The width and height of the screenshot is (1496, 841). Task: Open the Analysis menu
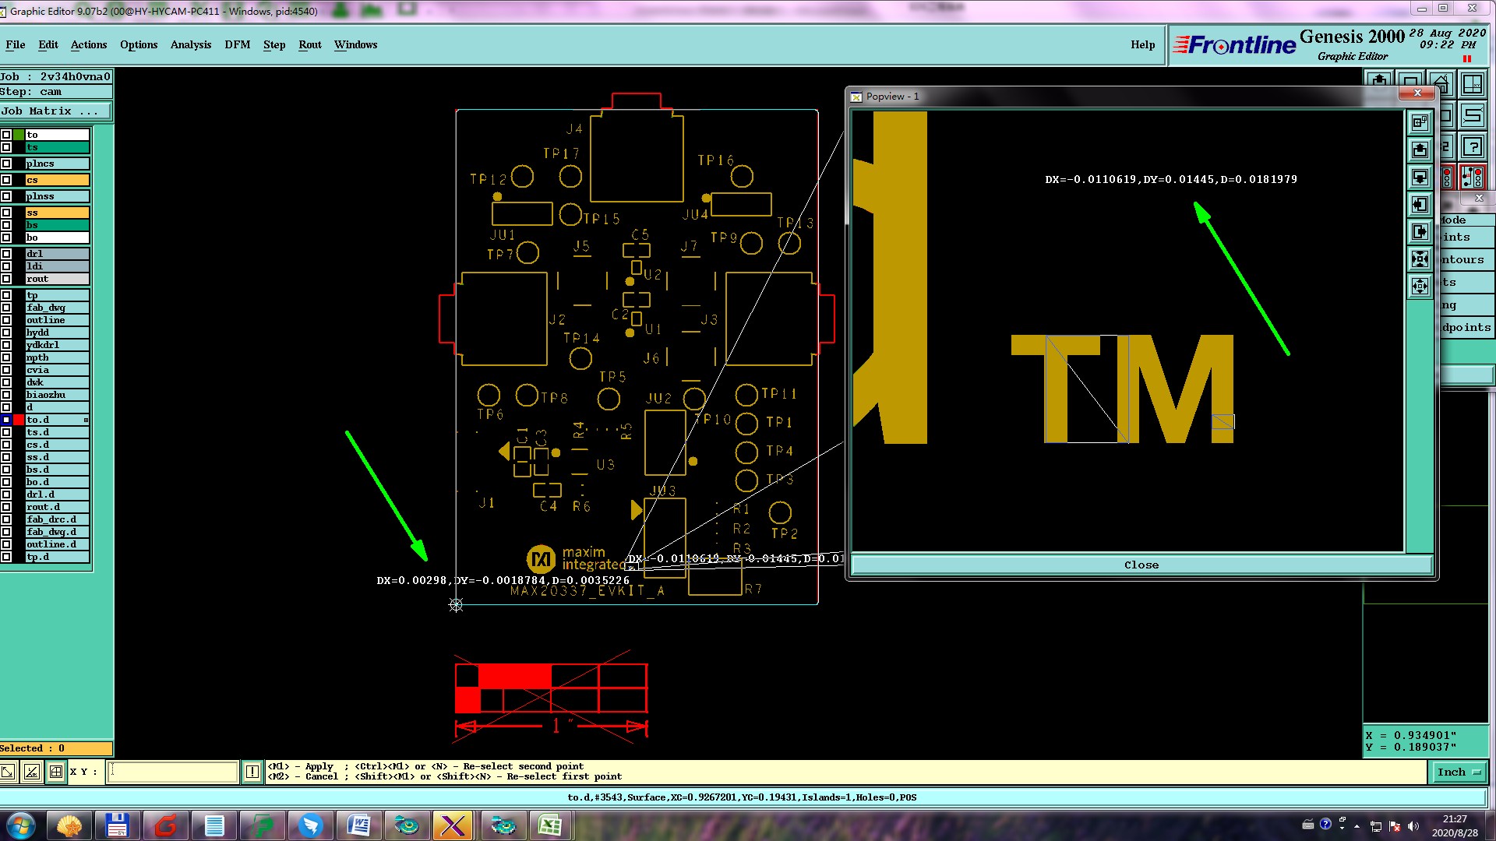tap(191, 44)
